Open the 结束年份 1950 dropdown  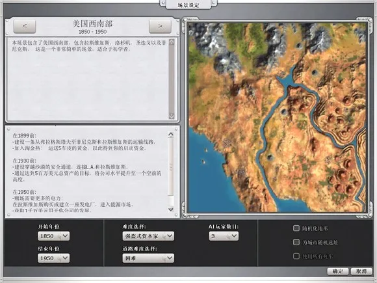(x=53, y=258)
